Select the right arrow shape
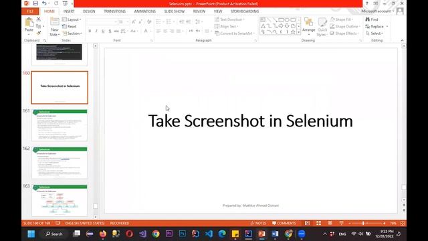This screenshot has height=241, width=428. pos(281,26)
